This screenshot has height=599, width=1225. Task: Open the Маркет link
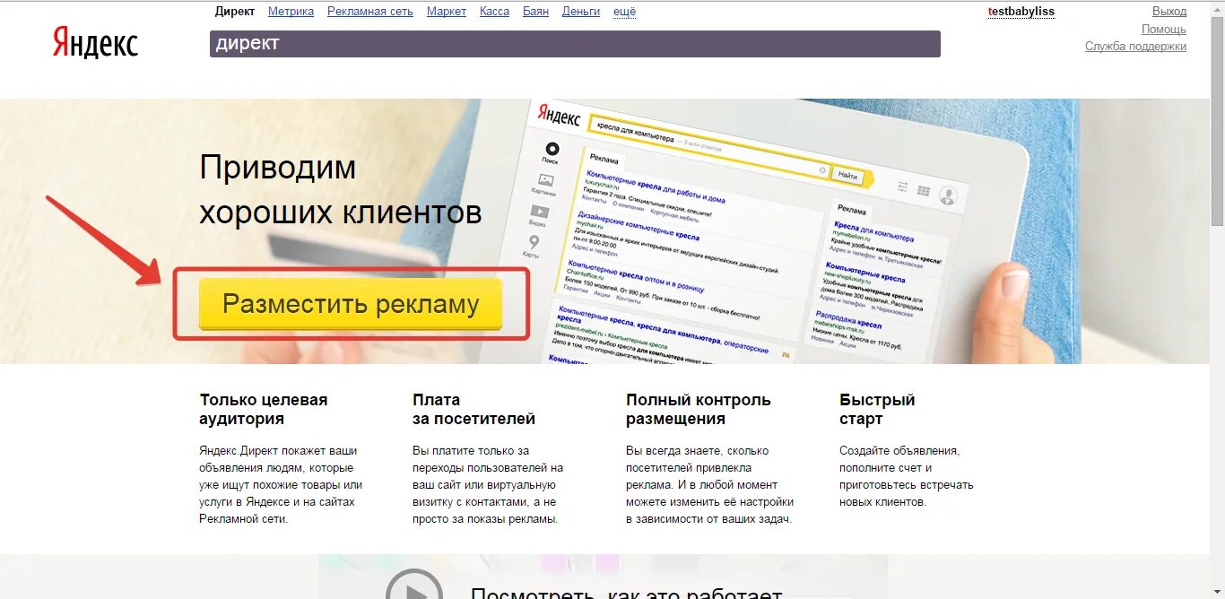(447, 12)
